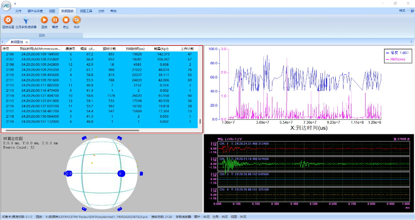415x220 pixels.
Task: Open the AE application menu logo
Action: pyautogui.click(x=6, y=6)
